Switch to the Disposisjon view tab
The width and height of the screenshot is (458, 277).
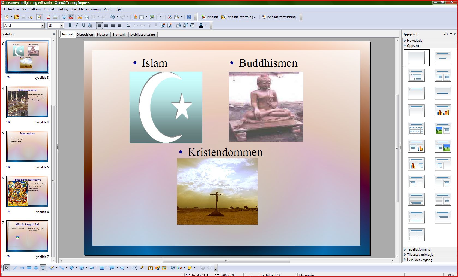click(x=85, y=34)
